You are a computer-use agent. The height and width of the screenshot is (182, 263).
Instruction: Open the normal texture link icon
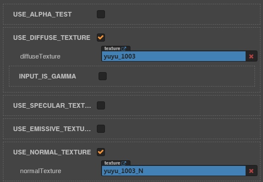tap(124, 163)
